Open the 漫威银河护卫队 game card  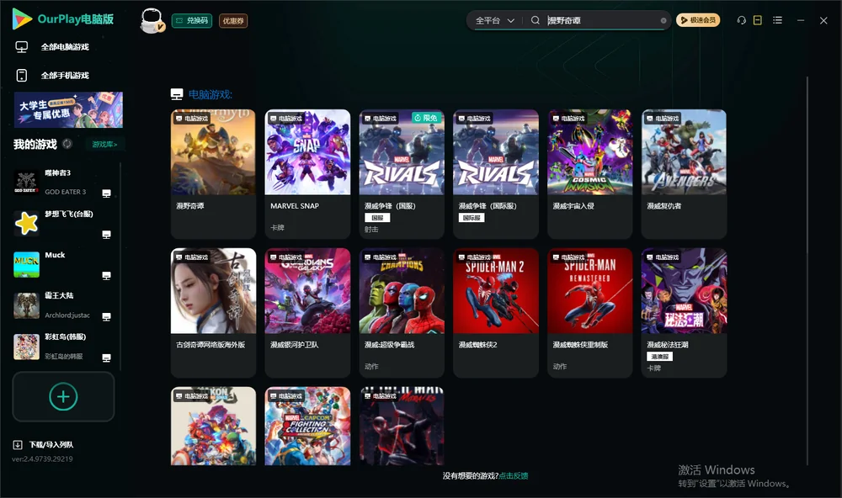tap(307, 313)
